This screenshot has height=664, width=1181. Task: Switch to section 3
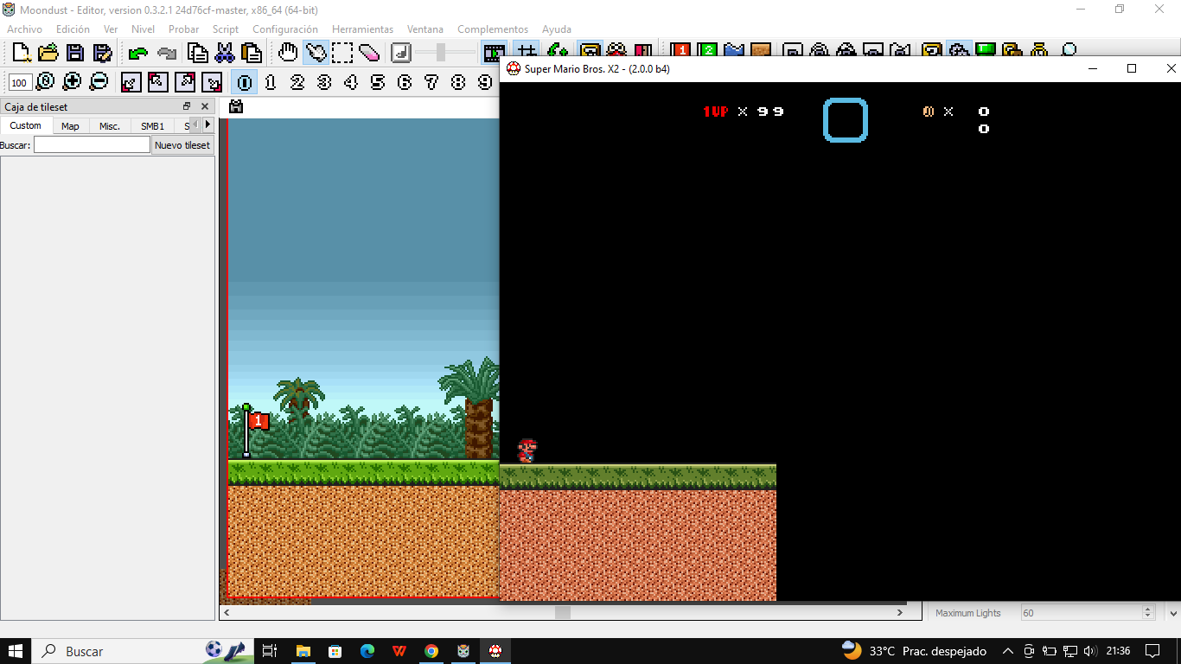pos(324,82)
